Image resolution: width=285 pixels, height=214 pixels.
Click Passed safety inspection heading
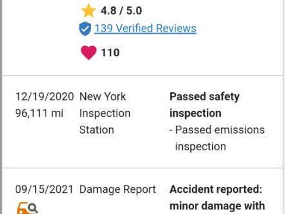point(204,105)
